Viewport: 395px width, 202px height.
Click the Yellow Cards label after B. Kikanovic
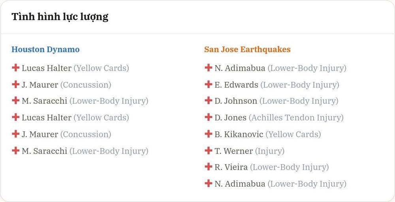(293, 134)
